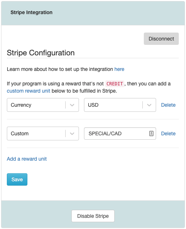Click the Disable Stripe button

click(x=93, y=216)
